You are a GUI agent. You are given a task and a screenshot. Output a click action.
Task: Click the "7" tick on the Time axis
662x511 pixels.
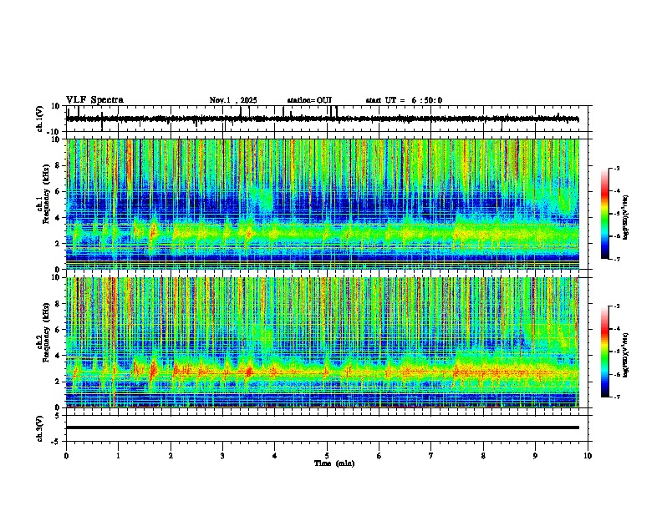[431, 456]
